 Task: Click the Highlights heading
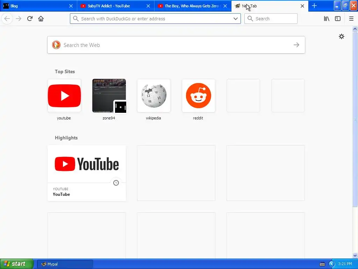(x=66, y=138)
